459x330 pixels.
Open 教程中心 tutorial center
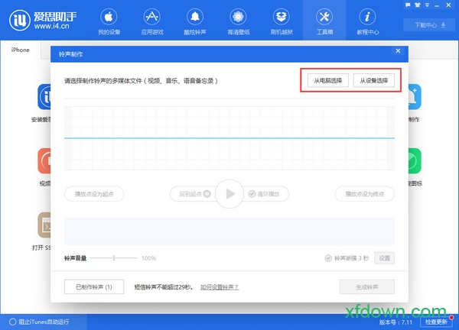click(x=368, y=21)
